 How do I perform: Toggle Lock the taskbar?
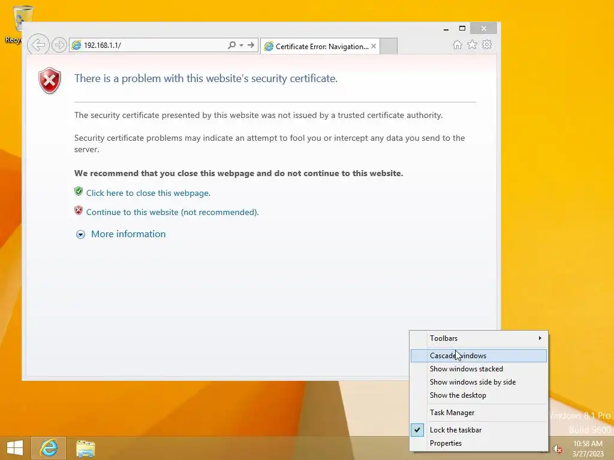478,430
